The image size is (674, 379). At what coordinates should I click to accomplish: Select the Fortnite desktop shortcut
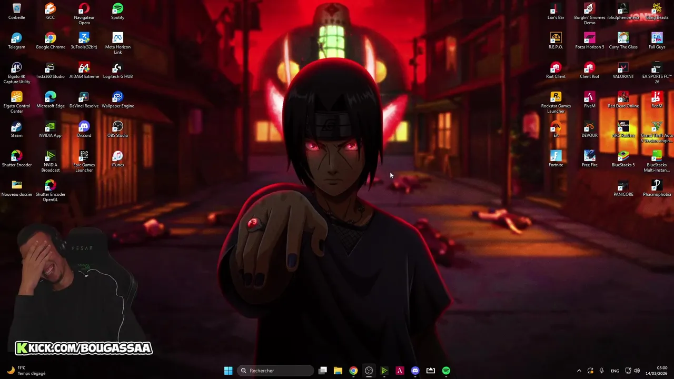click(x=556, y=159)
